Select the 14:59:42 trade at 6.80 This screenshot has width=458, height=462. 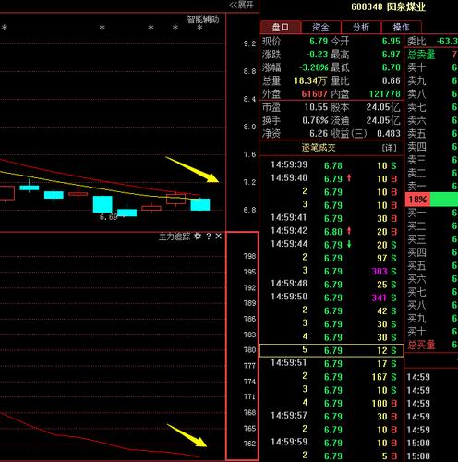tap(331, 232)
